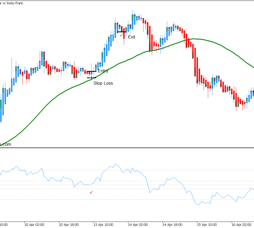Click the red checkmark in the oscillator panel

coord(91,192)
